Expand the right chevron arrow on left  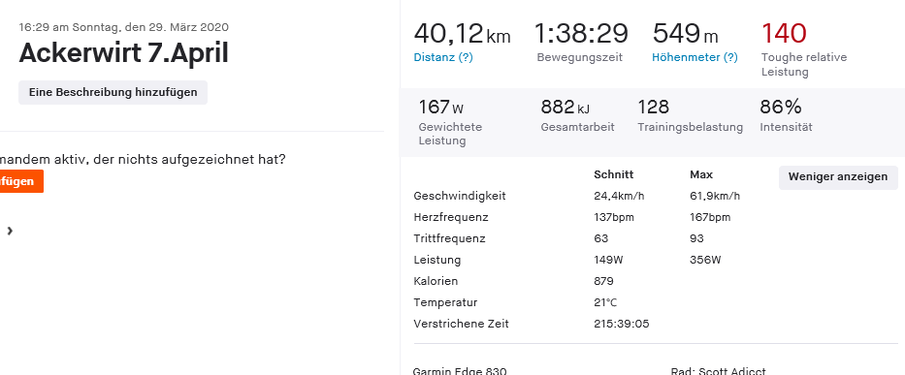[x=10, y=231]
